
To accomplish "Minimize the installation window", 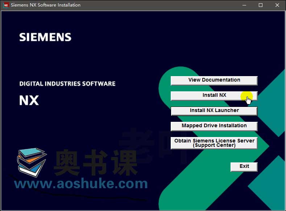I will click(244, 5).
